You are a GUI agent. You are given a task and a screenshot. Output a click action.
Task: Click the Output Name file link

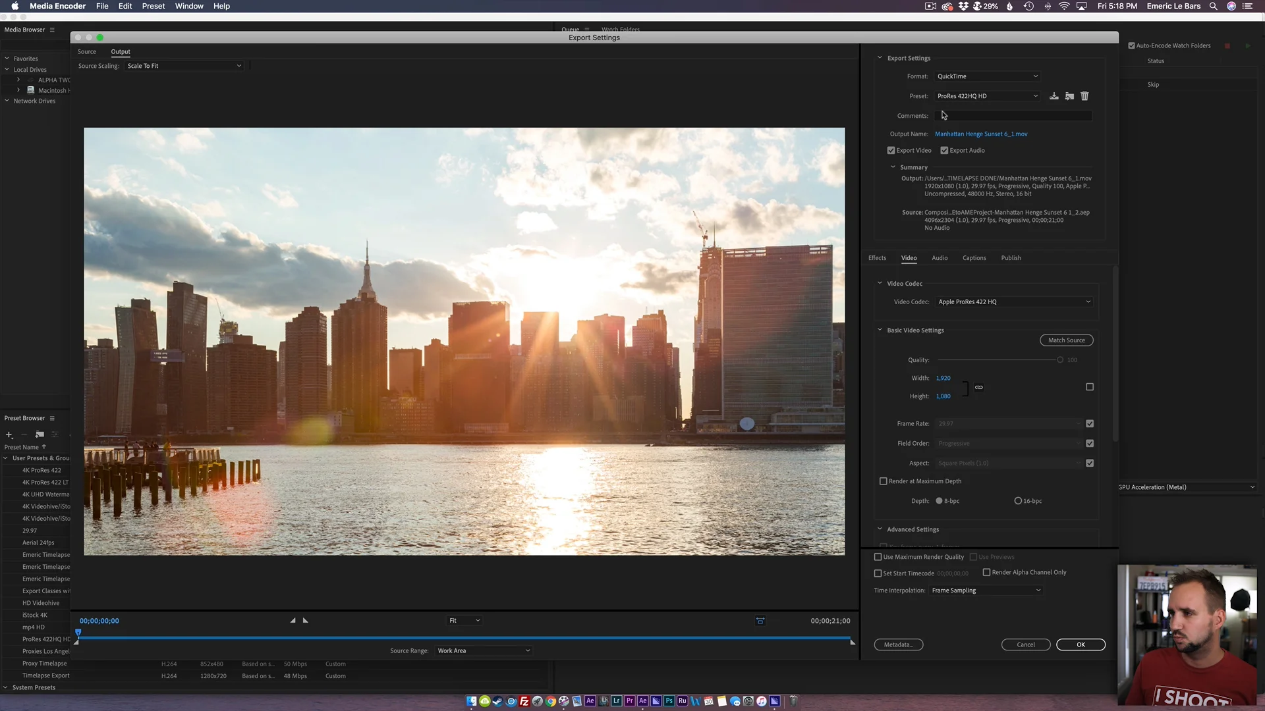[981, 134]
